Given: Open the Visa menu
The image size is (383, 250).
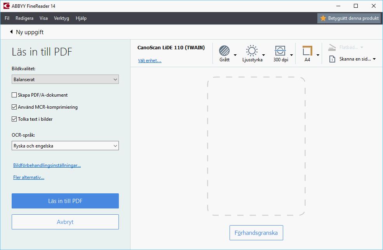Looking at the screenshot, I should tap(44, 18).
